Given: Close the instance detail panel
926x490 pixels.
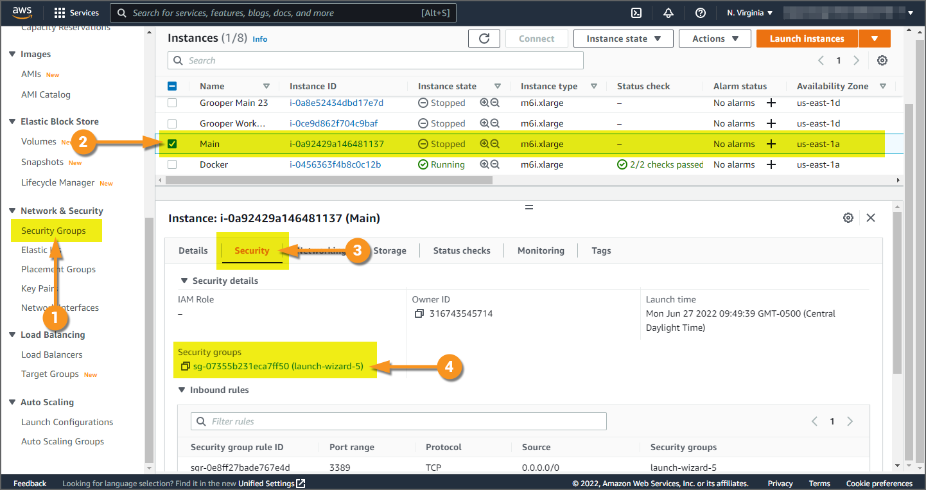Looking at the screenshot, I should click(871, 218).
